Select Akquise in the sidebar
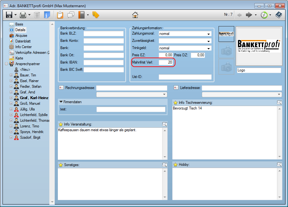 click(21, 36)
